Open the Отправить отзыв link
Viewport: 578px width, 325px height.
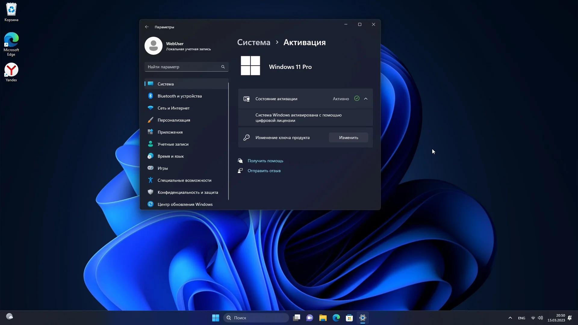264,171
